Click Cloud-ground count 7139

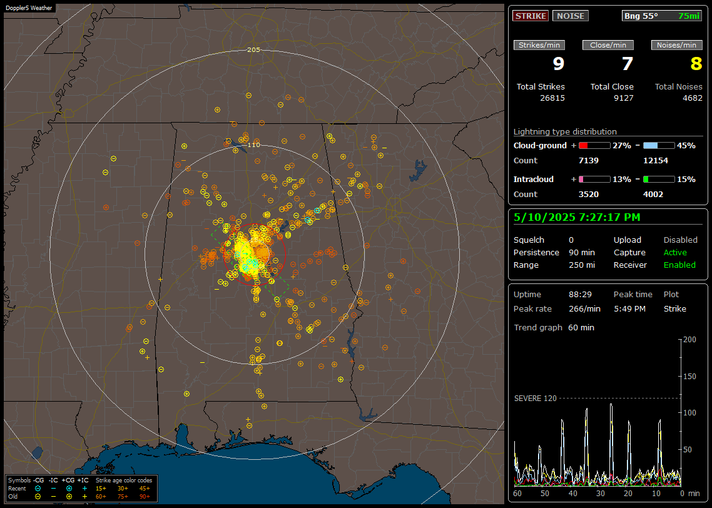tap(589, 160)
